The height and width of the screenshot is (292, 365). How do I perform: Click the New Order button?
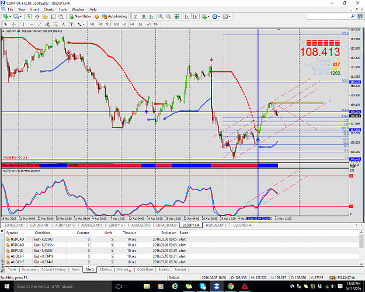[80, 16]
